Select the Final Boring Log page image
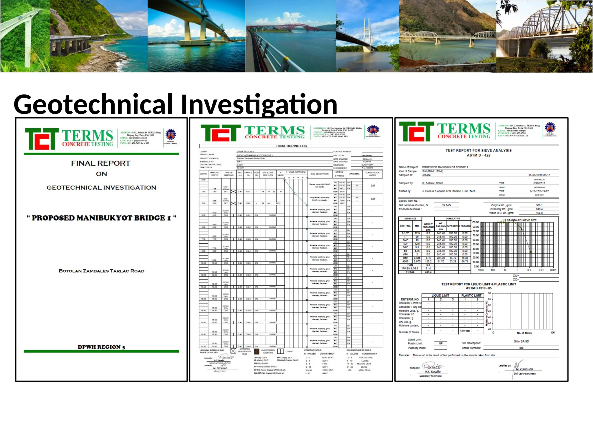The height and width of the screenshot is (445, 593). click(291, 249)
